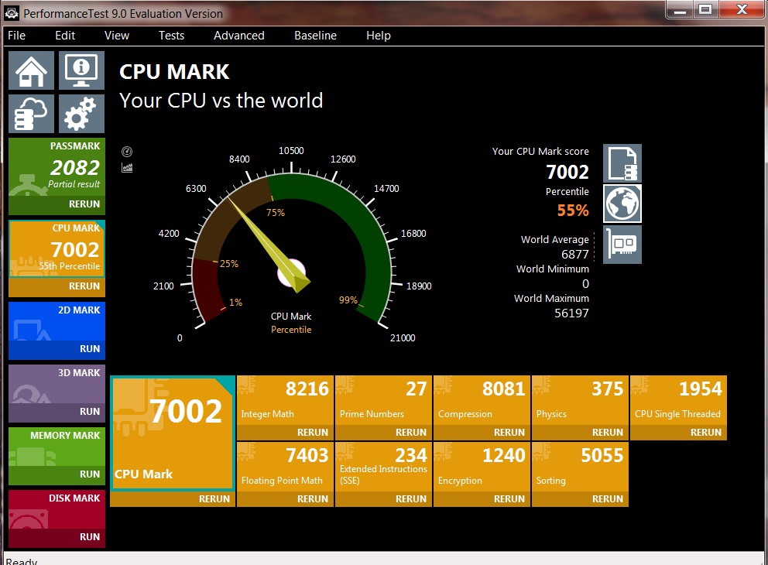
Task: Click the CPU Single Threaded 1954 tile
Action: click(678, 400)
